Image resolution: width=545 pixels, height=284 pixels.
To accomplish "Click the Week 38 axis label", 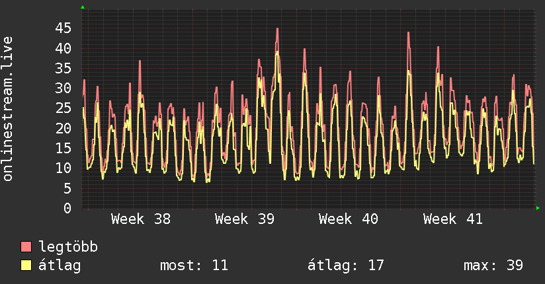I will (x=141, y=219).
